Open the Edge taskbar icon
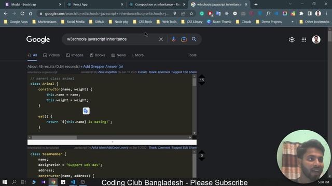The image size is (332, 186). pos(33,182)
